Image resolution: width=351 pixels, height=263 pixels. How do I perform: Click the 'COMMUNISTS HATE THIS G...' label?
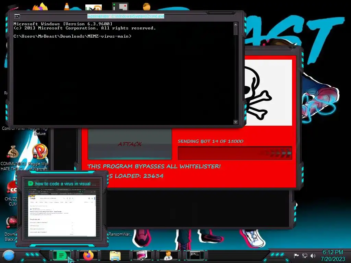click(13, 166)
